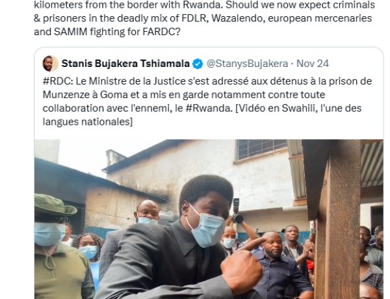Open Stanis Bujakera's profile avatar
The width and height of the screenshot is (390, 299).
coord(51,64)
